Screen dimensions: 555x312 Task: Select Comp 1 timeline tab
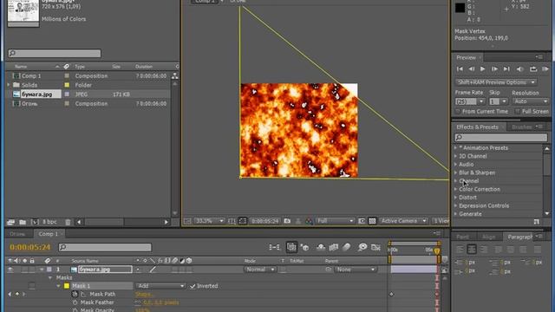point(48,234)
